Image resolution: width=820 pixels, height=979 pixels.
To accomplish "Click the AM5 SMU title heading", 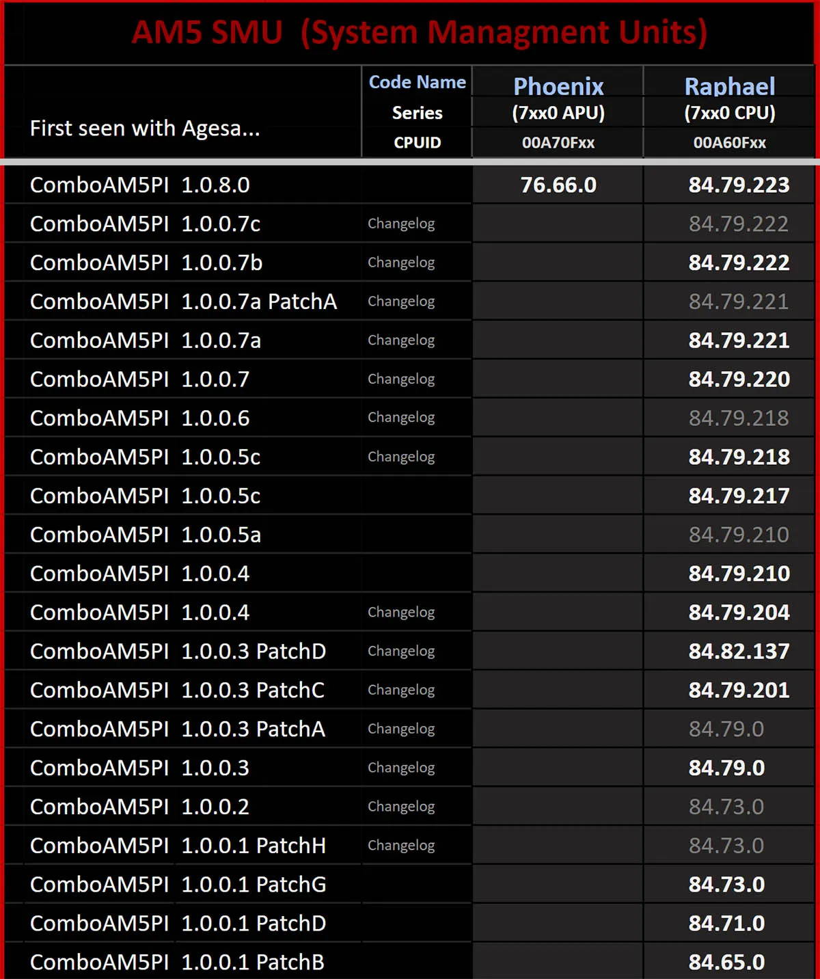I will pos(420,32).
